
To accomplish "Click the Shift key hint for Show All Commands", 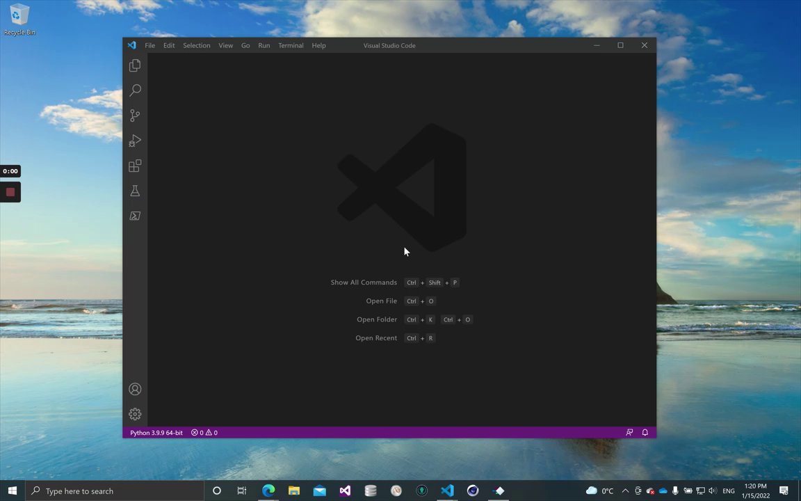I will point(435,283).
